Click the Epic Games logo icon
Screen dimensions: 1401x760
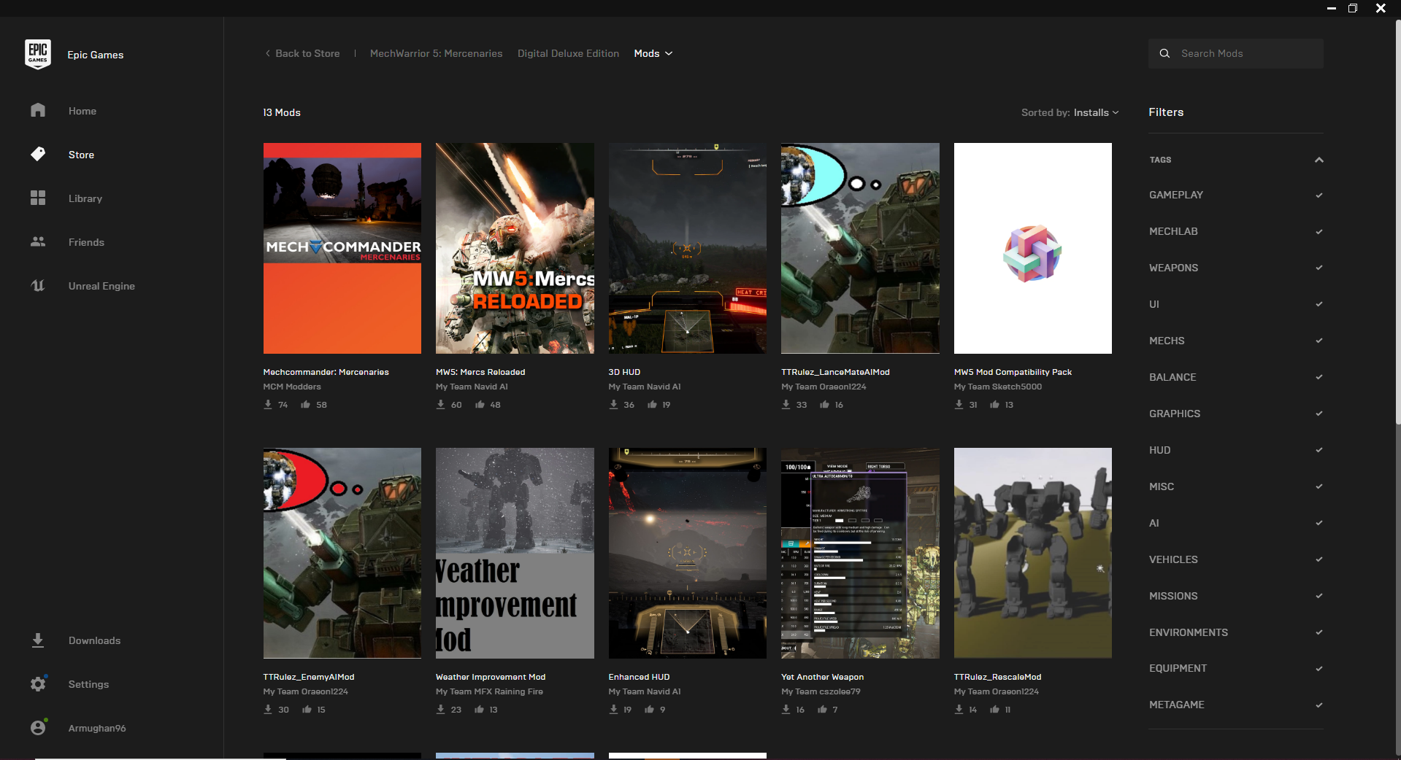click(38, 54)
